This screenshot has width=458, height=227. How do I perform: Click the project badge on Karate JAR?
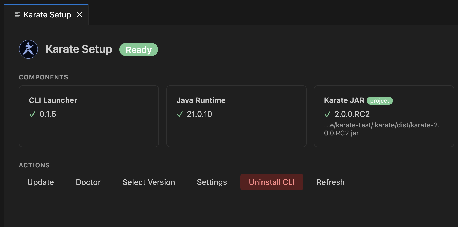click(380, 101)
